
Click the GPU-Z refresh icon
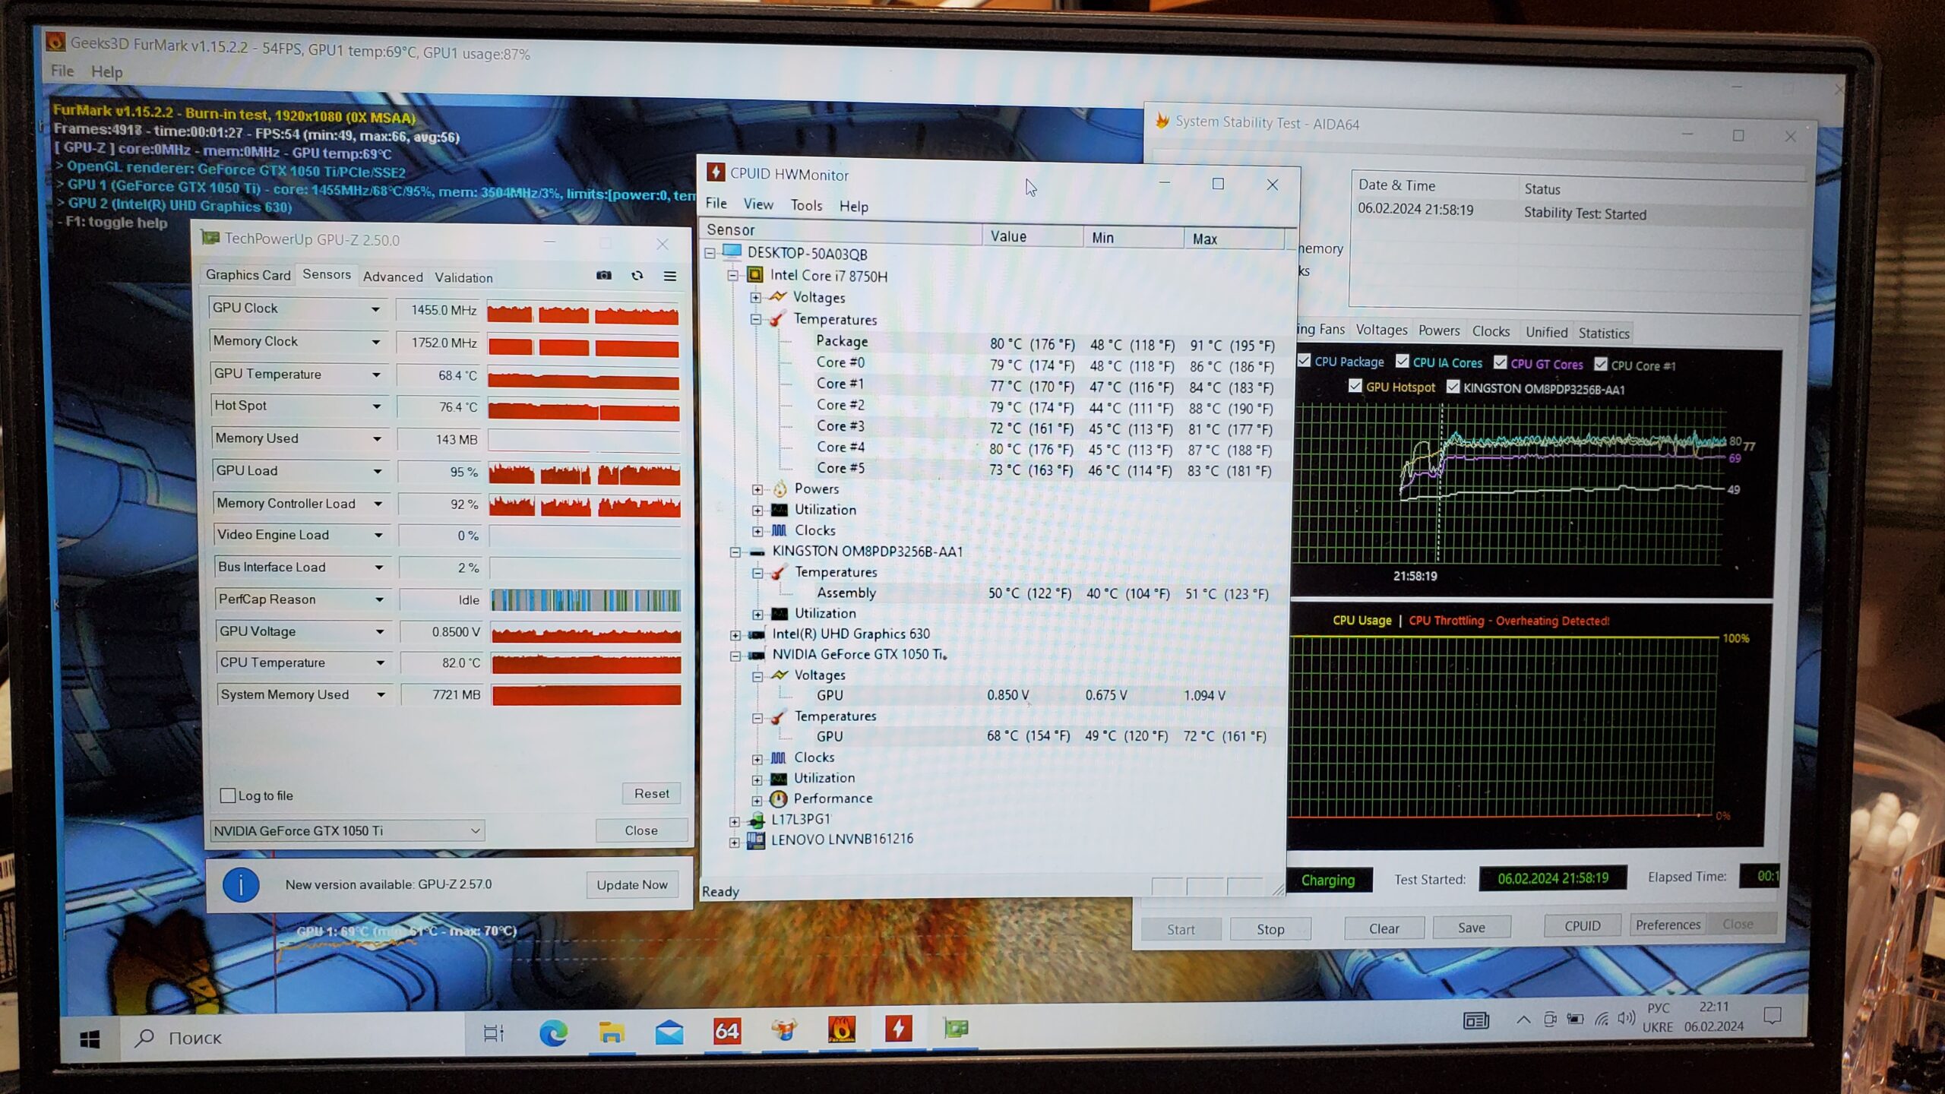click(637, 276)
